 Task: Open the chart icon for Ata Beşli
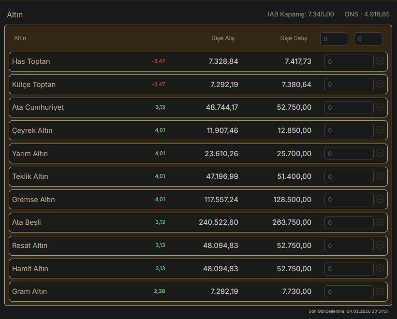pyautogui.click(x=381, y=222)
